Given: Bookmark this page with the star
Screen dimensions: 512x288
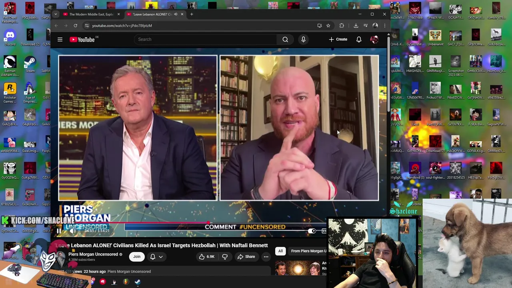Looking at the screenshot, I should pyautogui.click(x=328, y=26).
